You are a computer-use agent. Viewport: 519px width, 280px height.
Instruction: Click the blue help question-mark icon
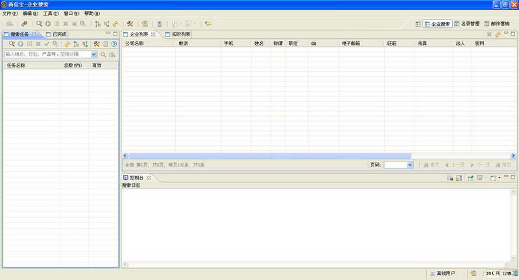click(114, 44)
